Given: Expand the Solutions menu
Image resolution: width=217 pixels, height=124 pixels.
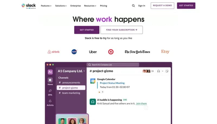Looking at the screenshot, I should click(61, 6).
